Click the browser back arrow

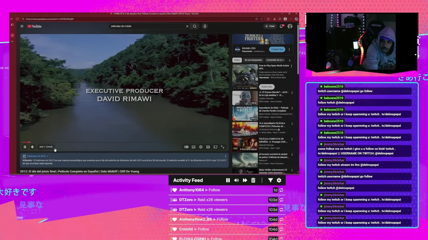click(12, 19)
